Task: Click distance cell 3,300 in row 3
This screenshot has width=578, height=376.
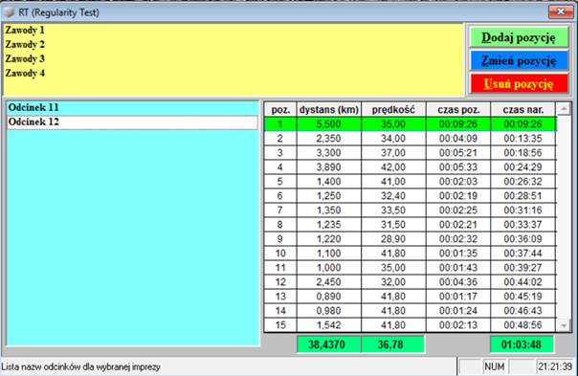Action: pyautogui.click(x=329, y=153)
